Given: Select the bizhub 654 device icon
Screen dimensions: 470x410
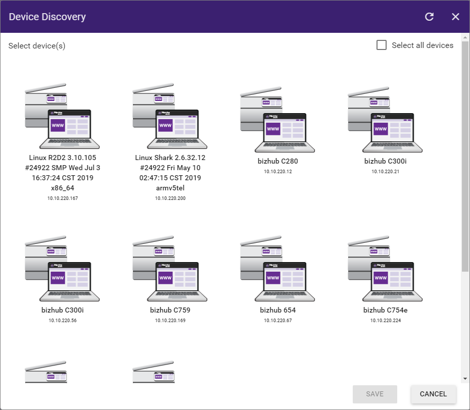Looking at the screenshot, I should [x=277, y=268].
